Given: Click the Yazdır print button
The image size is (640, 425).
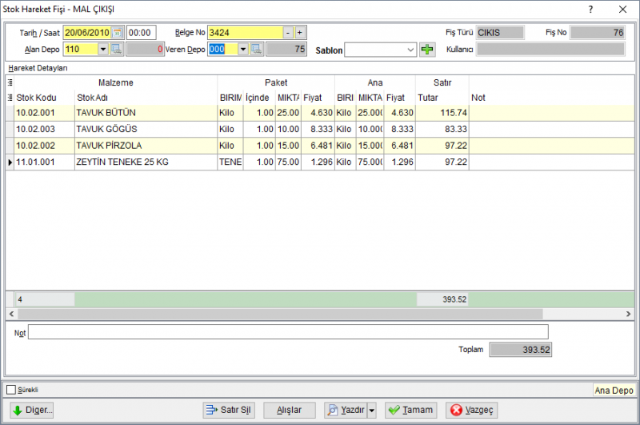Looking at the screenshot, I should tap(346, 410).
